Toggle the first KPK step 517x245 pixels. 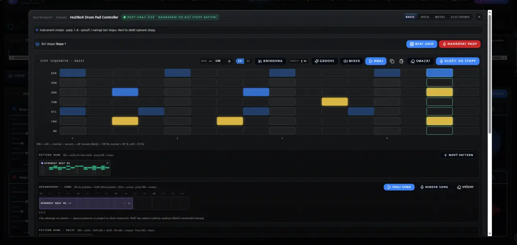click(73, 73)
